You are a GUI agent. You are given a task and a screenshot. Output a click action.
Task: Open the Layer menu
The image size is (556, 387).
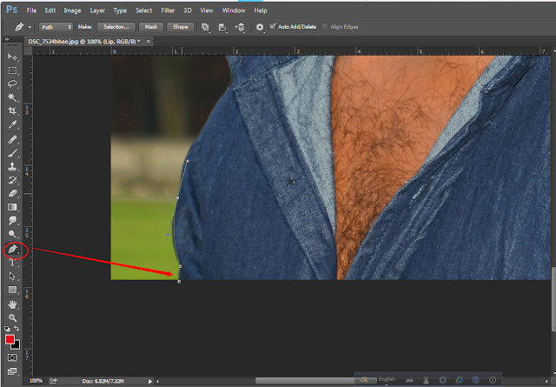pos(97,10)
